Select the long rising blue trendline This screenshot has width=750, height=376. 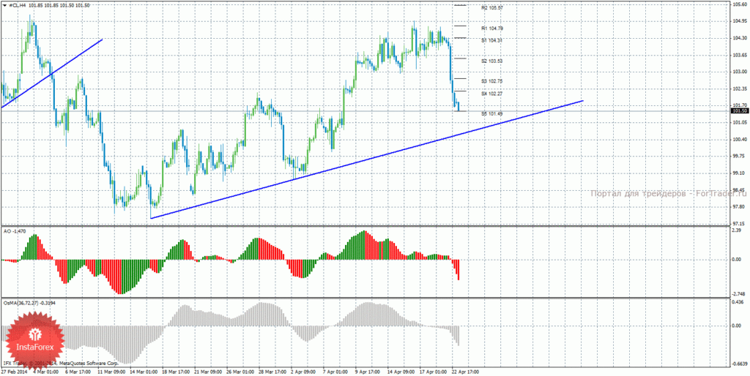pyautogui.click(x=367, y=159)
